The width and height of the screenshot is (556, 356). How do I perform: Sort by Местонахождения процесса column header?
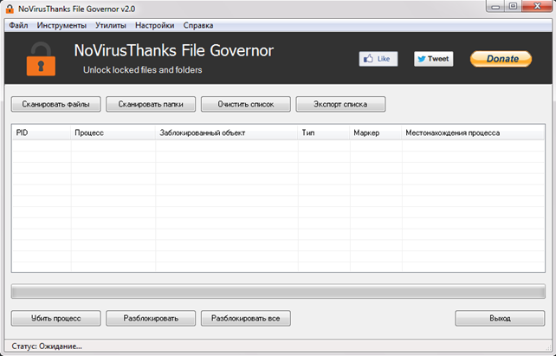tap(473, 133)
